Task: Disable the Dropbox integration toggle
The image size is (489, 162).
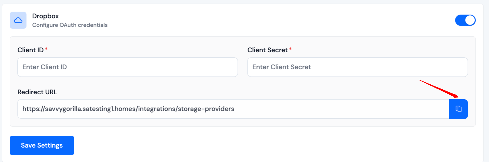Action: tap(465, 20)
